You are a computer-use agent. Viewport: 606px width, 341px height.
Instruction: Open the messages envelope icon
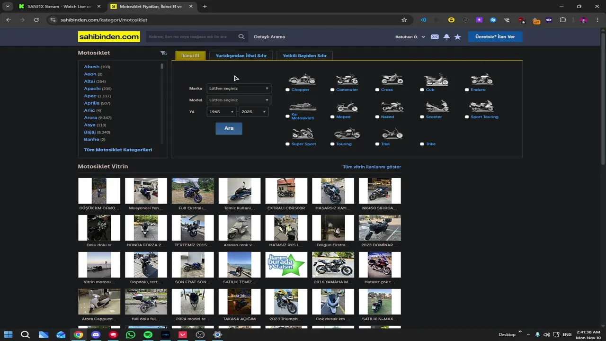point(435,36)
